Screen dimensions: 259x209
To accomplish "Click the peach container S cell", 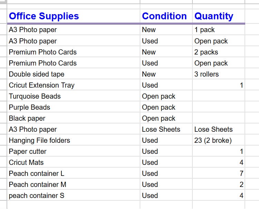I will pyautogui.click(x=73, y=196).
